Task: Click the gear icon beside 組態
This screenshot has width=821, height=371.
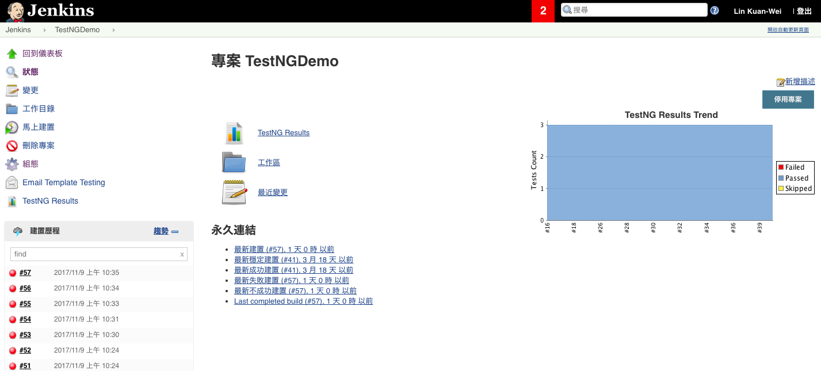Action: pyautogui.click(x=12, y=164)
